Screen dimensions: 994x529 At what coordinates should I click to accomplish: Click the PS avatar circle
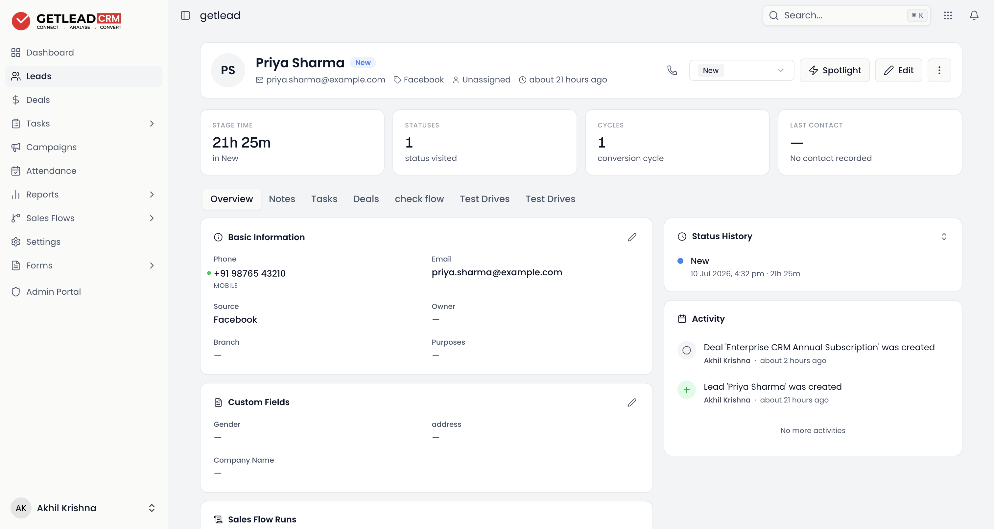(228, 70)
